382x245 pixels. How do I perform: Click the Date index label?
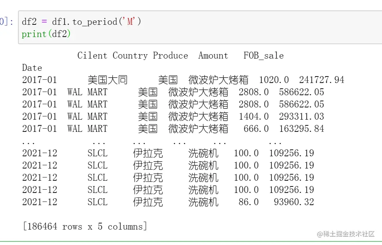tap(32, 68)
